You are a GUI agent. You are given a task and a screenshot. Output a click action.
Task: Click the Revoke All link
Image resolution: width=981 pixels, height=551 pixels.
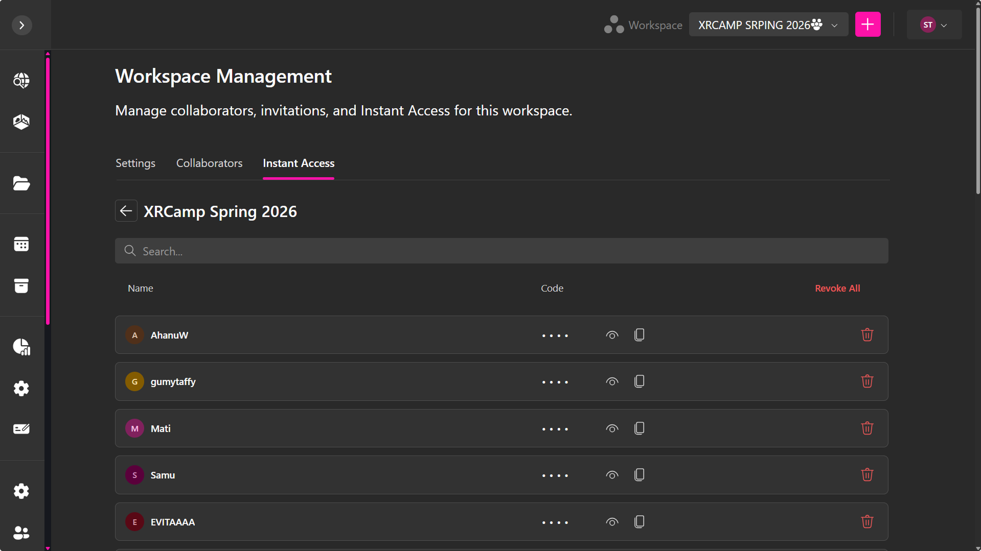click(x=837, y=289)
